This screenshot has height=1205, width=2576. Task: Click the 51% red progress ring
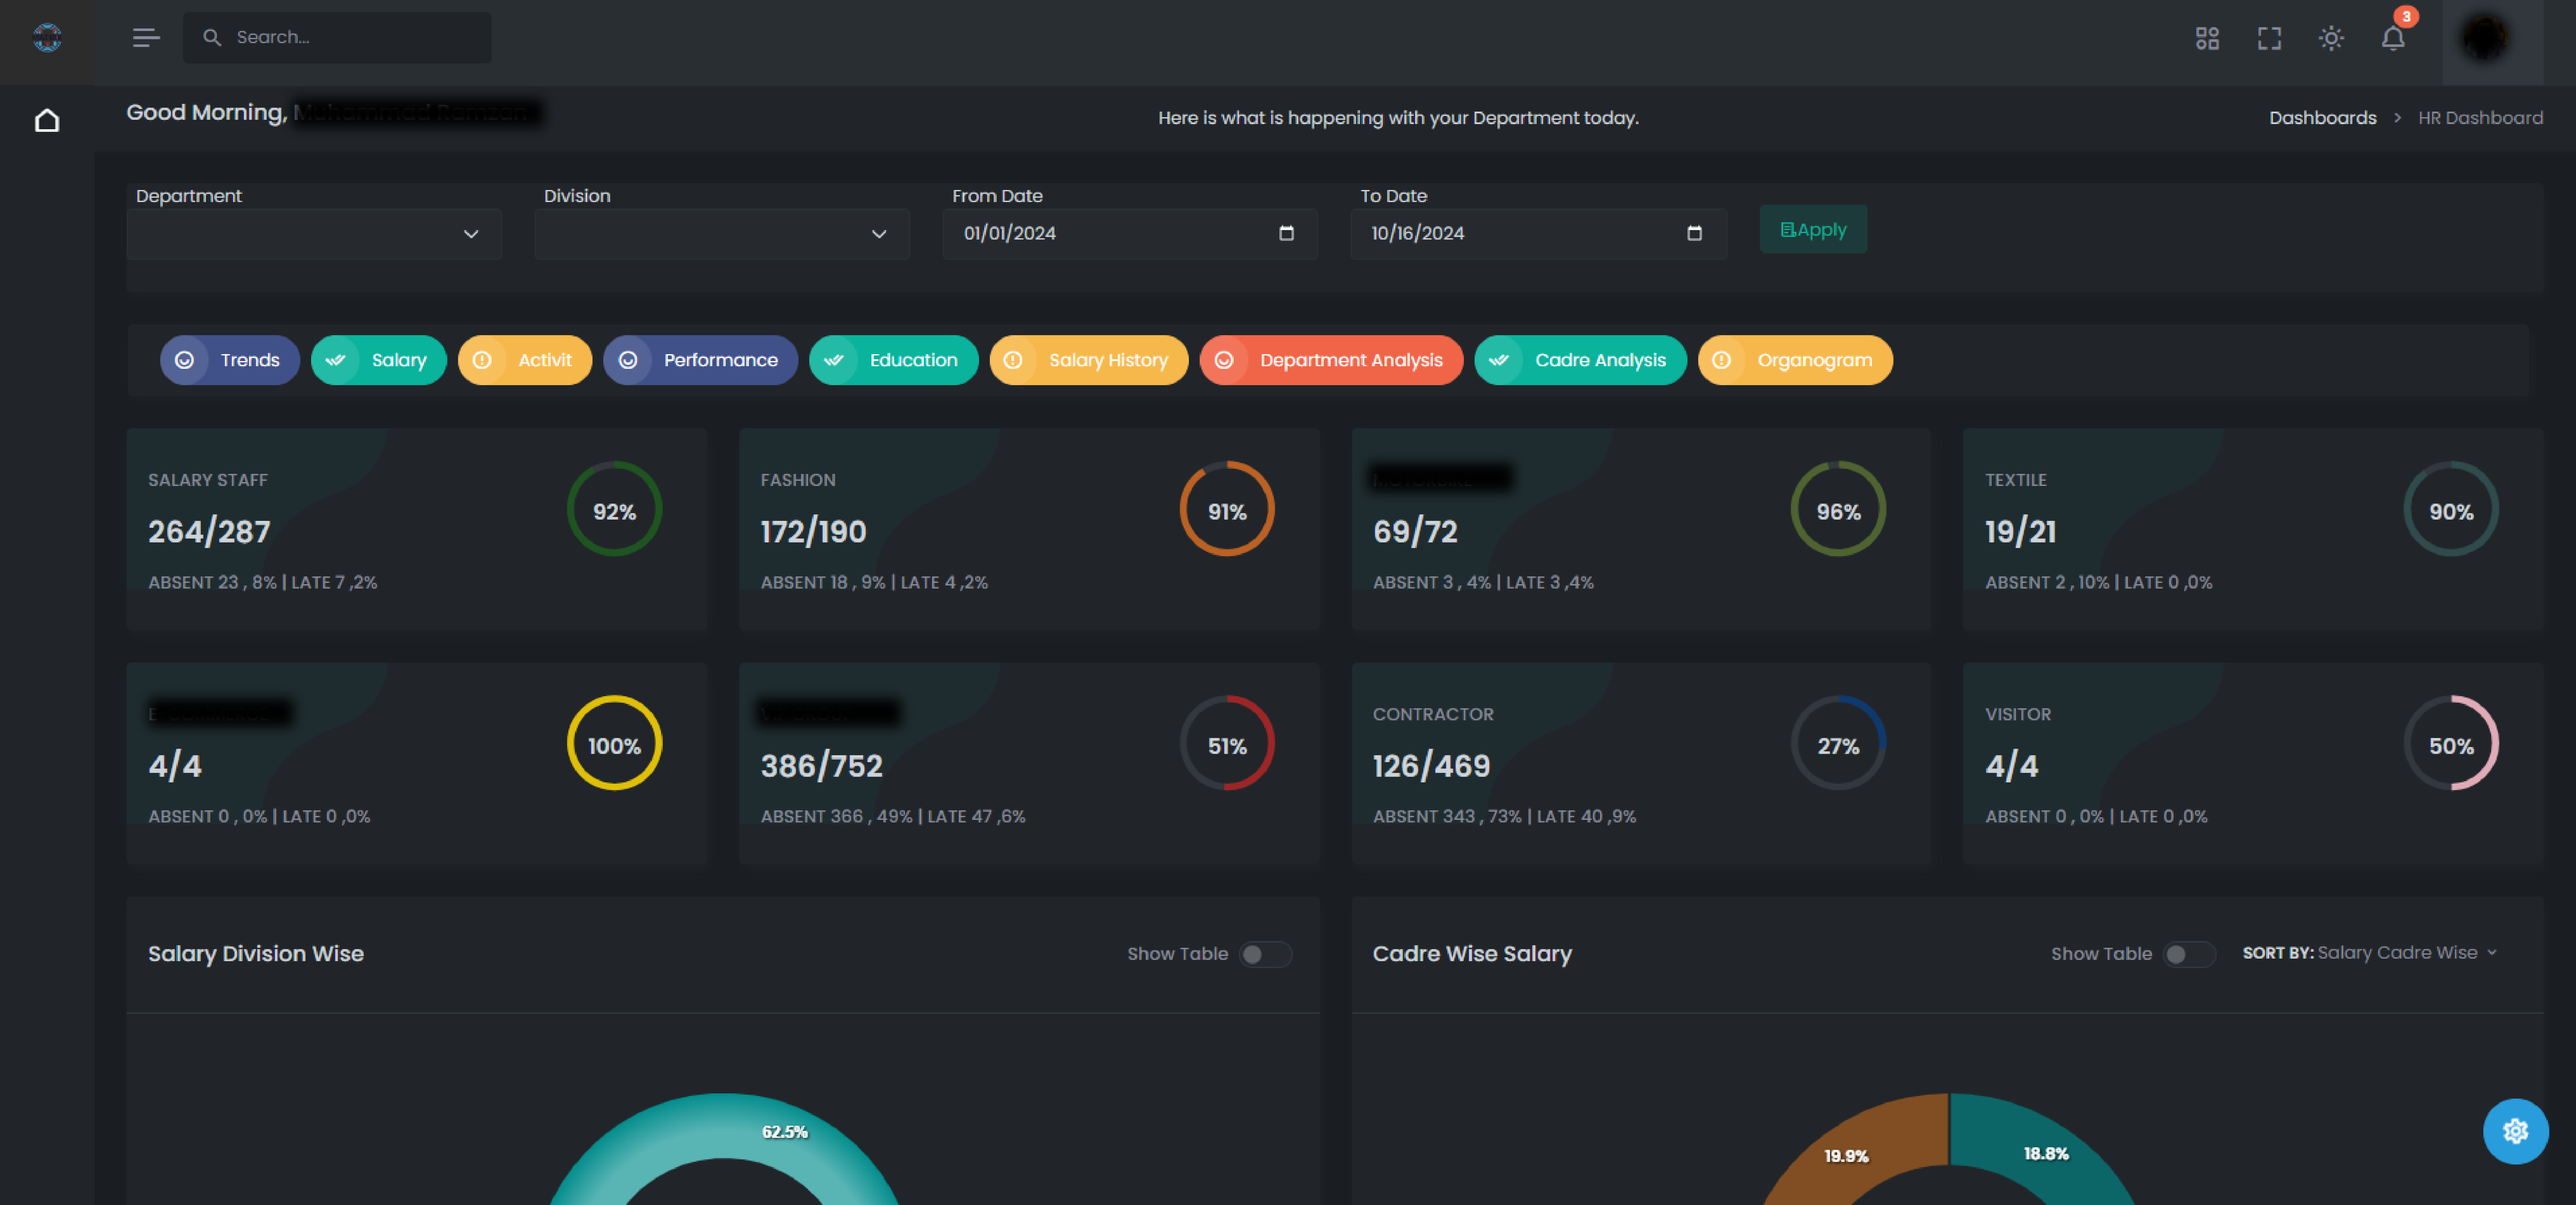click(1227, 743)
